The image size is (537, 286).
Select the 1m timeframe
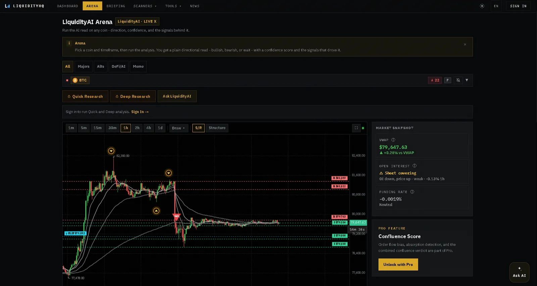71,128
